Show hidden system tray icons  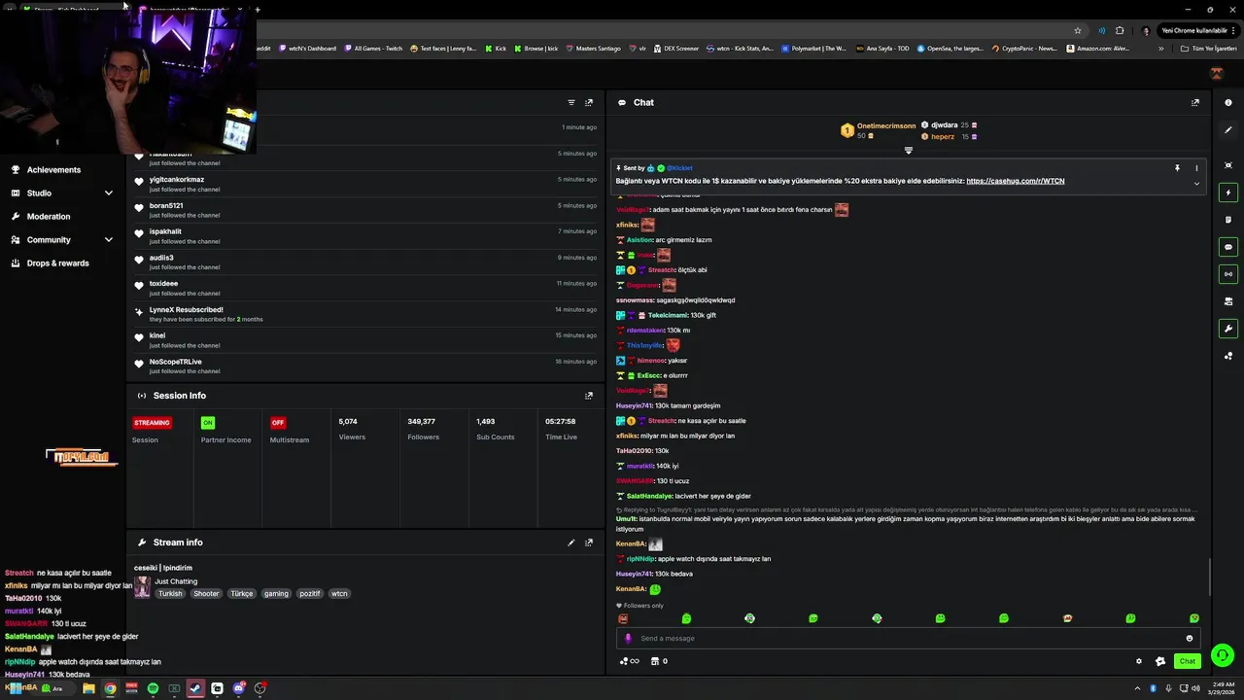pyautogui.click(x=1139, y=688)
